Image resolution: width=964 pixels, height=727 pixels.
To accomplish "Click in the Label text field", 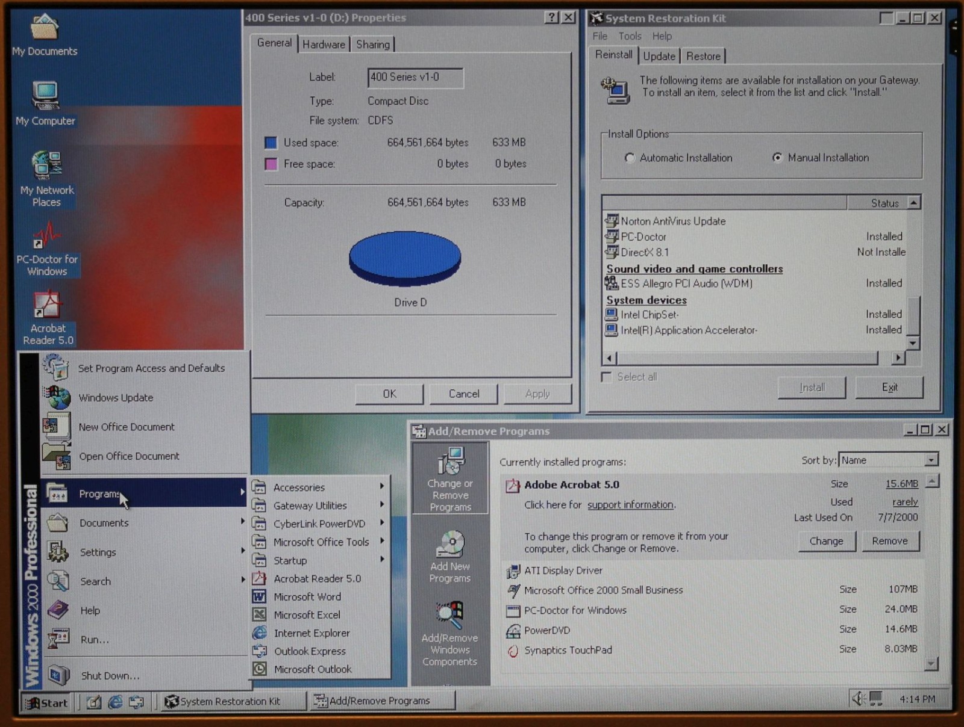I will tap(415, 77).
